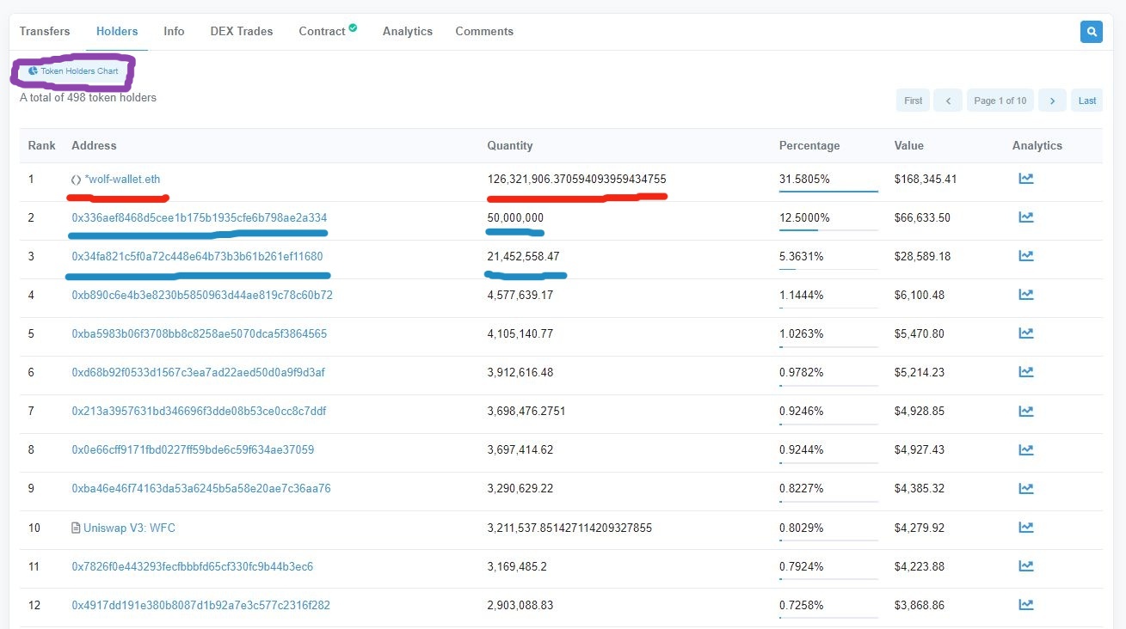Open the Comments tab
This screenshot has width=1126, height=629.
point(484,31)
